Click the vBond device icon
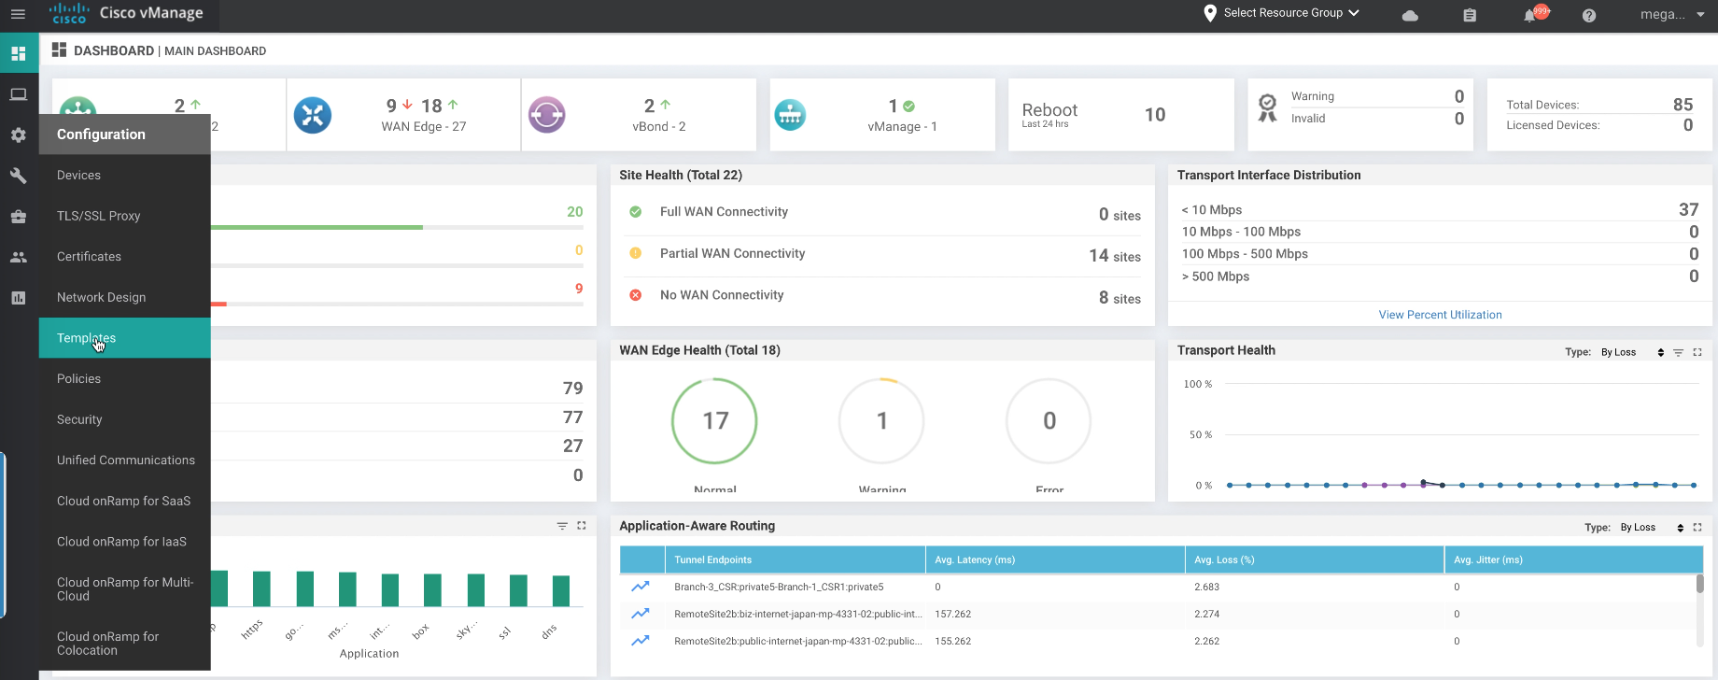Viewport: 1718px width, 680px height. (x=547, y=115)
